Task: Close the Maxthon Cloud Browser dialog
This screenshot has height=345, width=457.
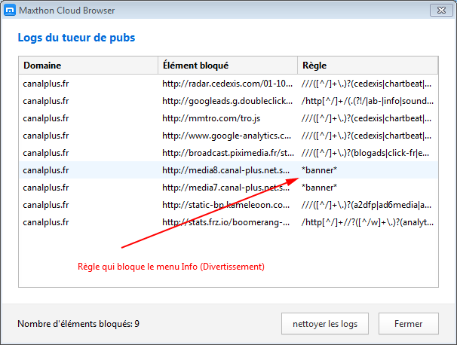Action: (x=441, y=11)
